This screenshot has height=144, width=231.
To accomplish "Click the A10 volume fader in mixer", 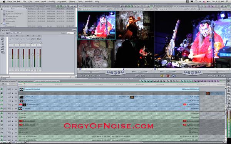I will (38, 55).
